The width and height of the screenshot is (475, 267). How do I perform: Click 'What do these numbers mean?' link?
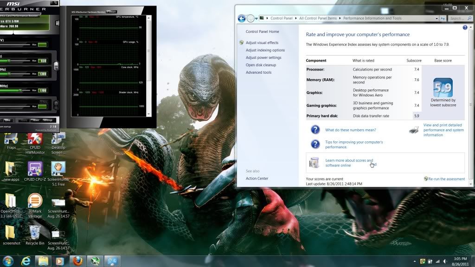(x=351, y=130)
